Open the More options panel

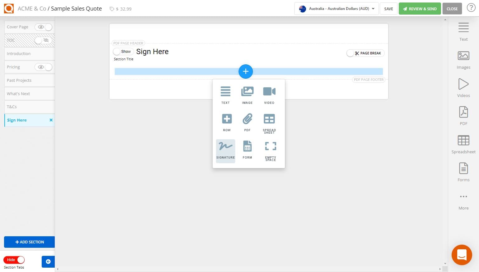463,200
